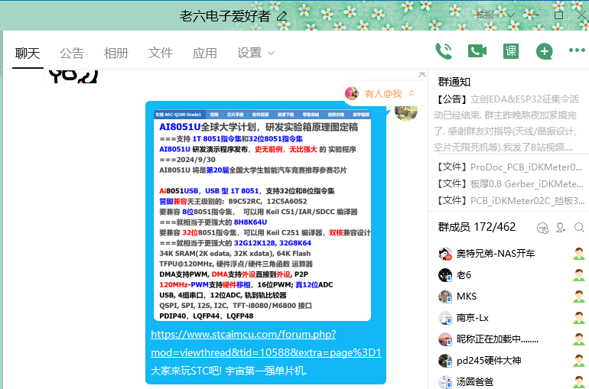The image size is (589, 389).
Task: Search group members with magnifier icon
Action: 579,227
